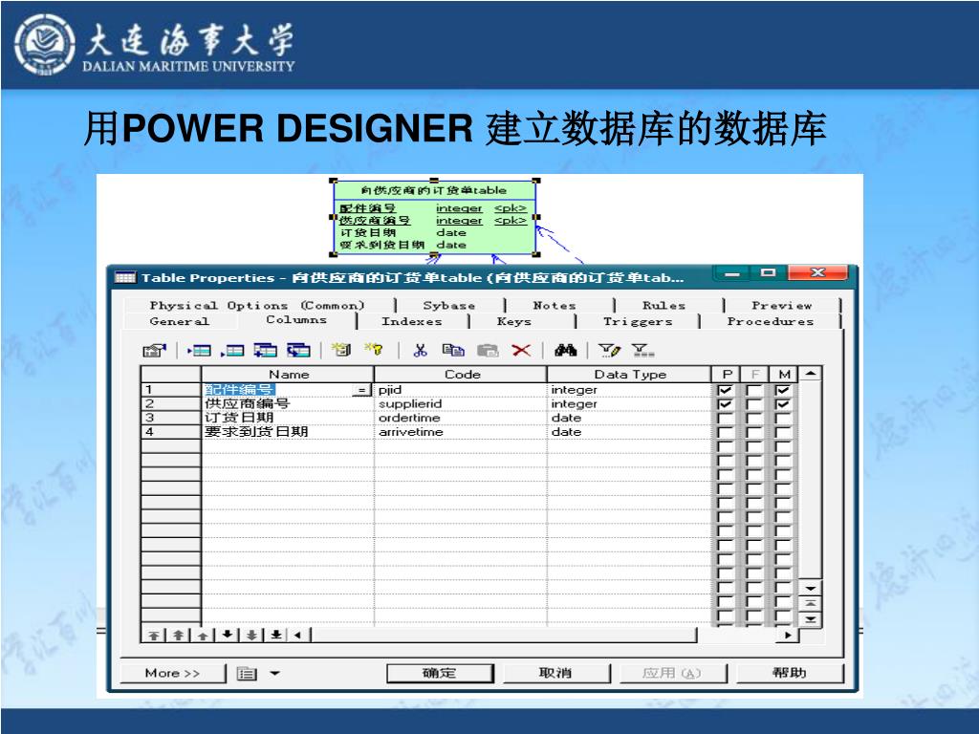Click the Customize Columns and Filter icon
The width and height of the screenshot is (979, 734).
coord(609,351)
